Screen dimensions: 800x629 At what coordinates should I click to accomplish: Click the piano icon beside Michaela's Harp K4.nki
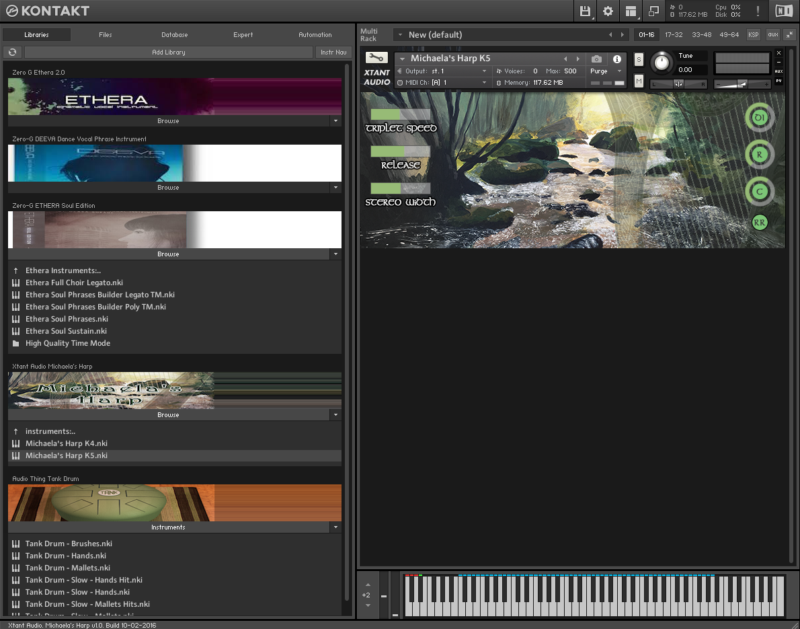pyautogui.click(x=16, y=444)
